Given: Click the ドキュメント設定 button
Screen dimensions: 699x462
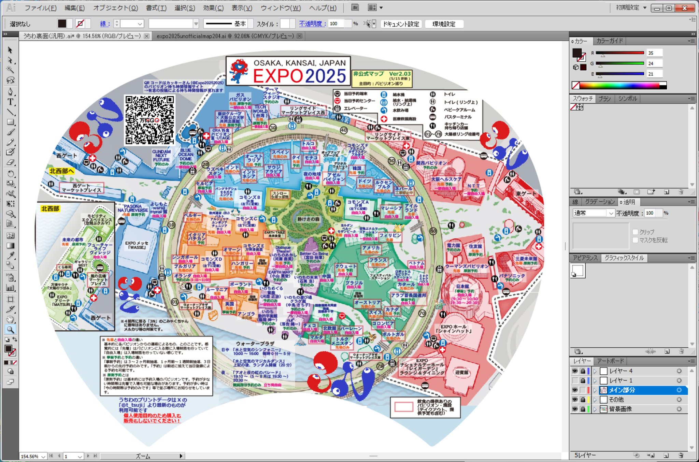Looking at the screenshot, I should point(401,24).
